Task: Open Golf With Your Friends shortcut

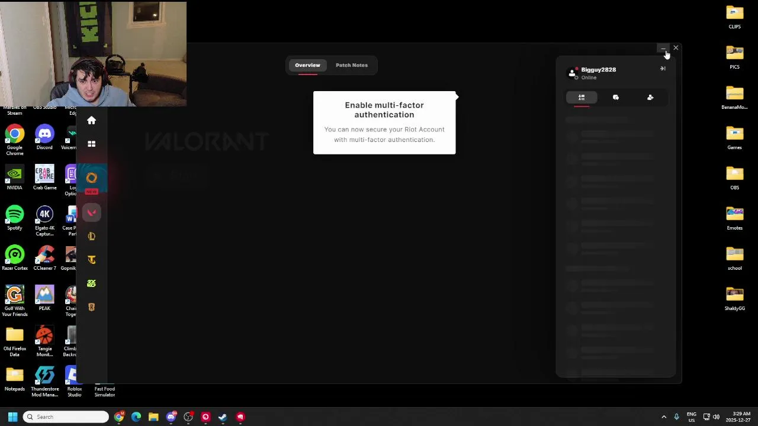Action: click(x=15, y=301)
